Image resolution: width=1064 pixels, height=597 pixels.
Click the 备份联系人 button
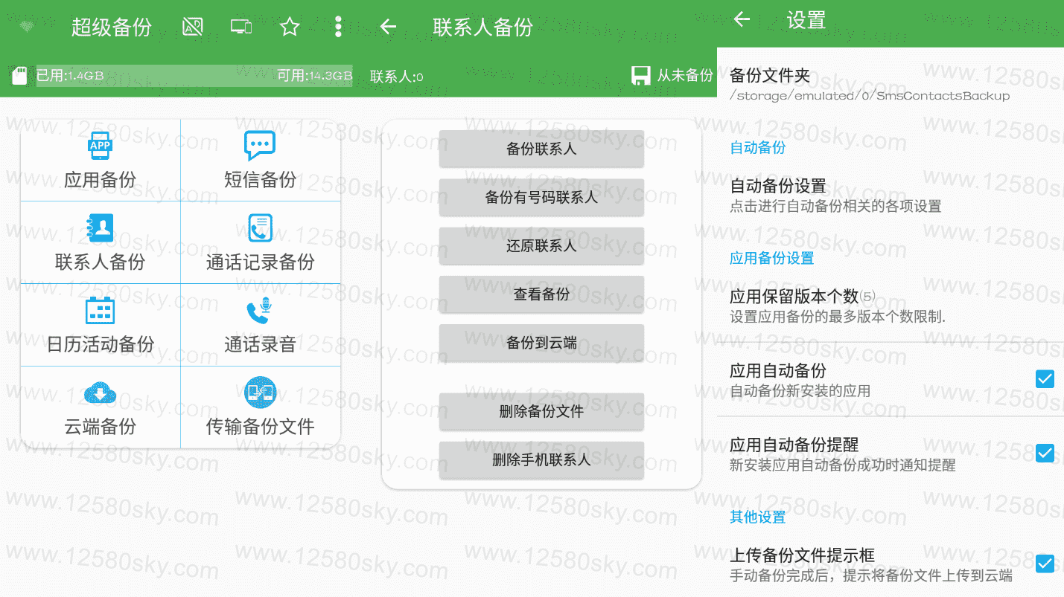coord(541,149)
